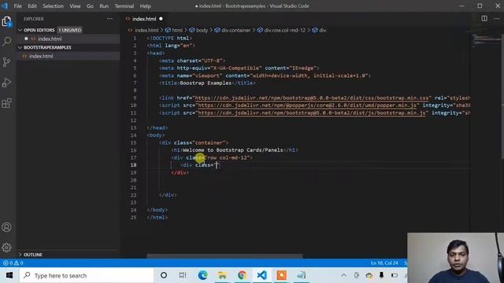504x283 pixels.
Task: Switch to VS Code taskbar icon
Action: coord(261,275)
